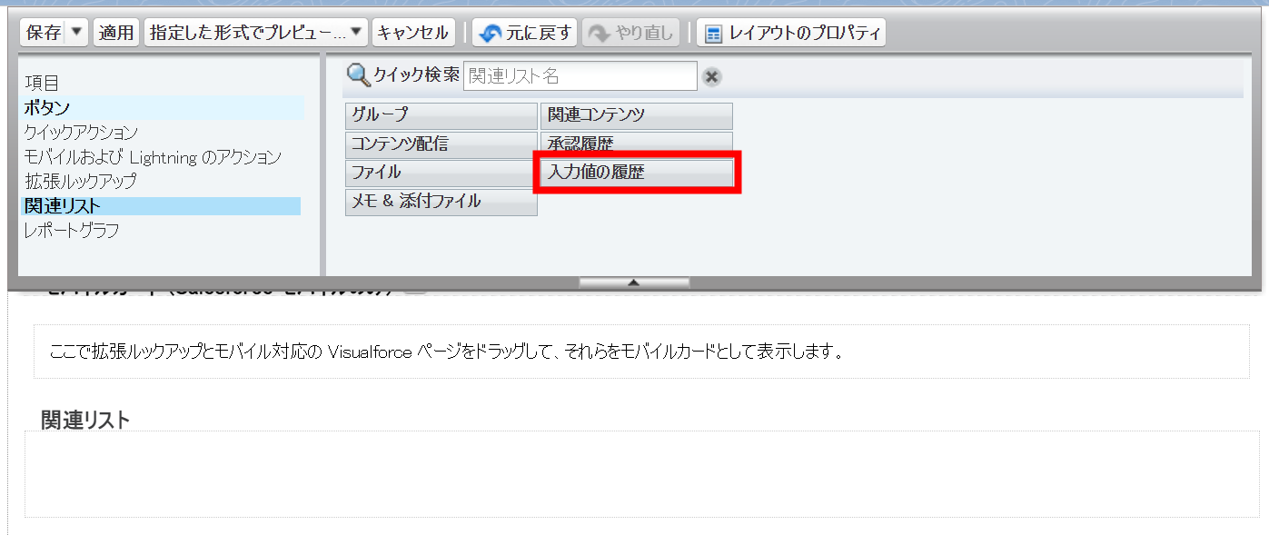Collapse the palette with the up arrow handle
This screenshot has height=535, width=1269.
634,282
